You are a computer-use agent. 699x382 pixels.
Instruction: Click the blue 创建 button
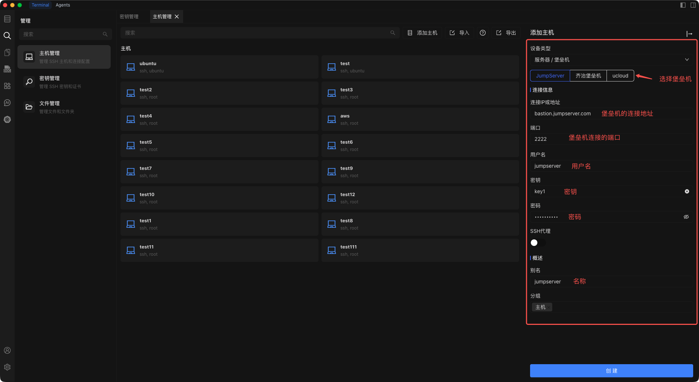coord(611,371)
